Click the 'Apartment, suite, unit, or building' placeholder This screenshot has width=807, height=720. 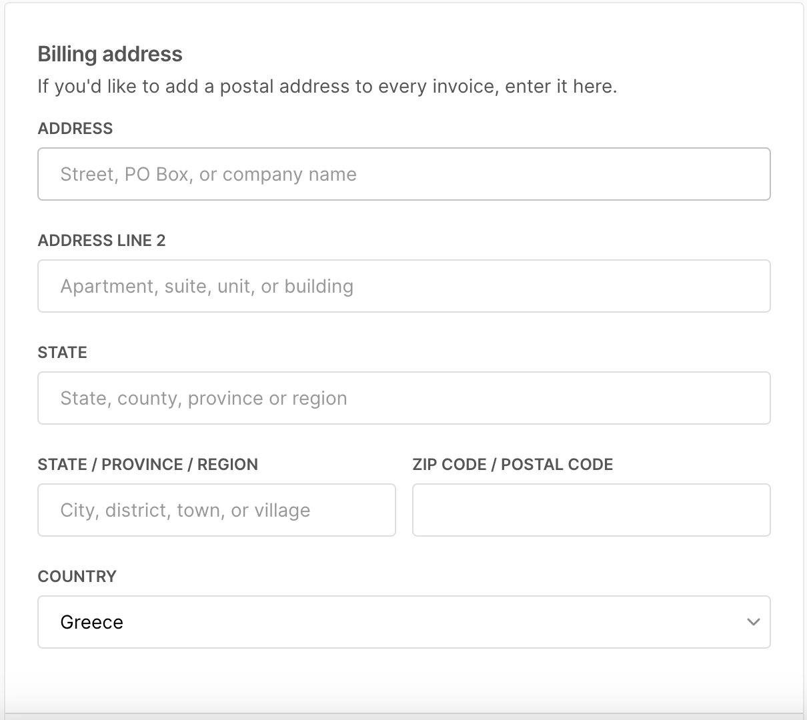point(207,286)
